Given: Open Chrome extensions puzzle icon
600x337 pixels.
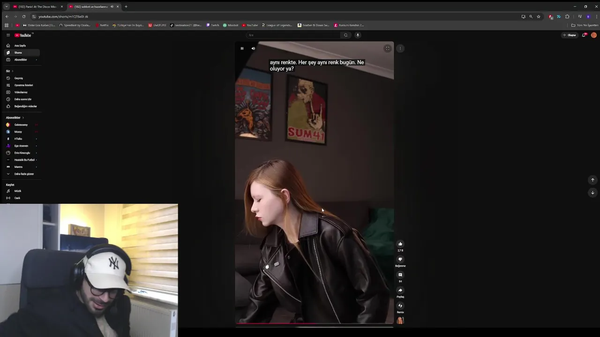Looking at the screenshot, I should 567,16.
